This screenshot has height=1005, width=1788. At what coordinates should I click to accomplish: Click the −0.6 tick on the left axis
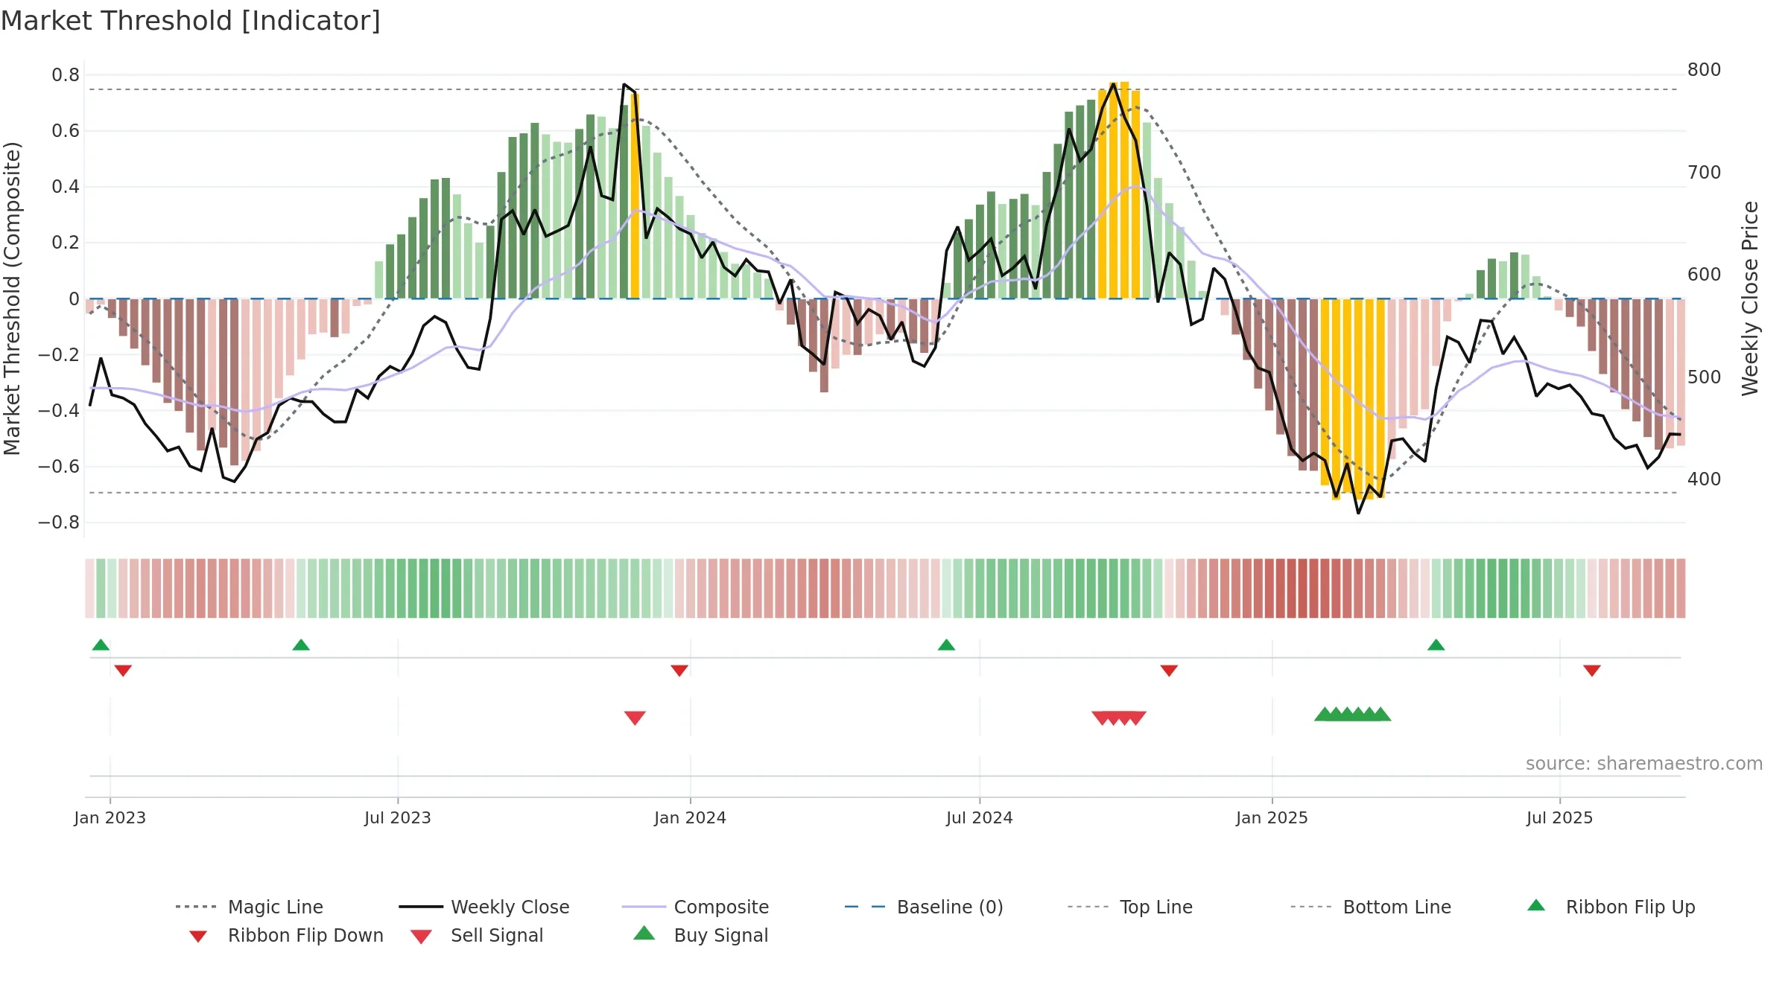pyautogui.click(x=59, y=467)
